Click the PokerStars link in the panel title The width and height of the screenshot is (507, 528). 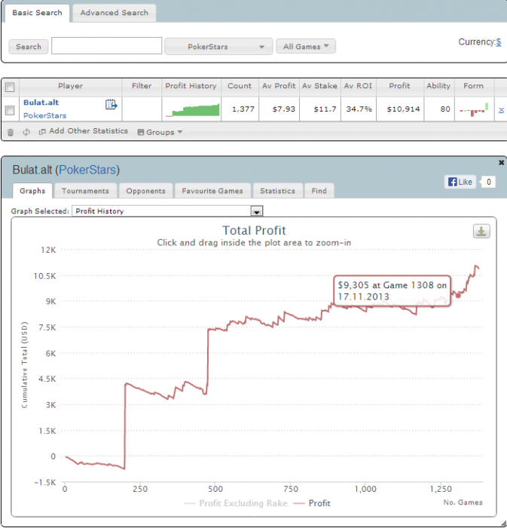point(88,170)
